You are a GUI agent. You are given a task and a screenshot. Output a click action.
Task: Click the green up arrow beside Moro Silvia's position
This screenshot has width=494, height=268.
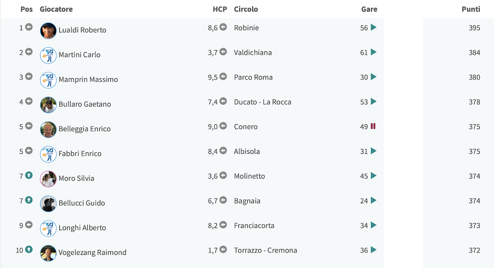coord(29,175)
